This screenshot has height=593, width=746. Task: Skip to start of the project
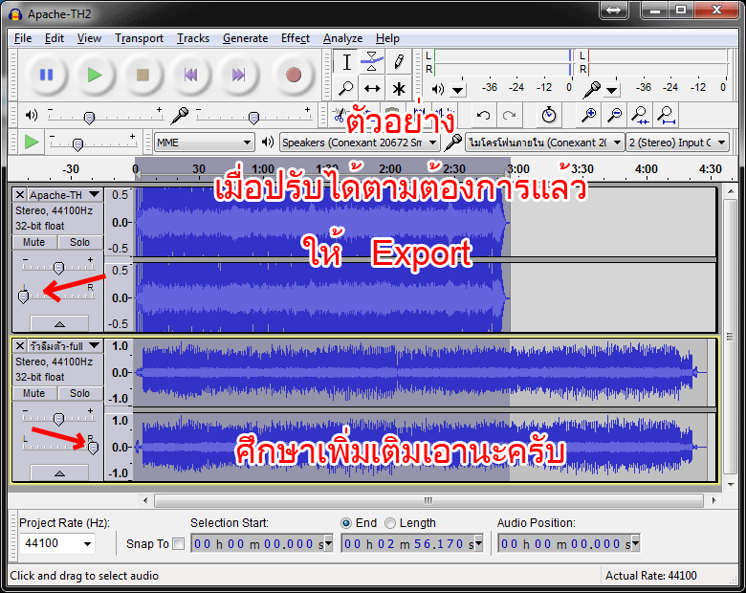(190, 75)
